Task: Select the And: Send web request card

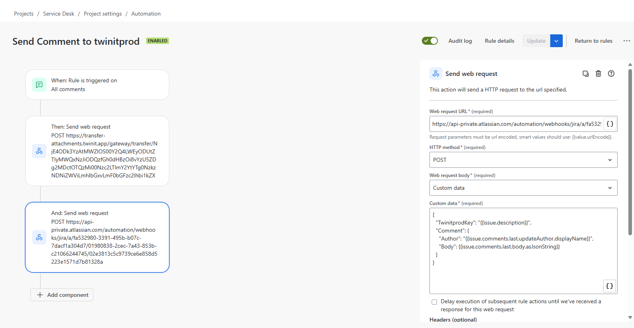Action: (x=97, y=237)
